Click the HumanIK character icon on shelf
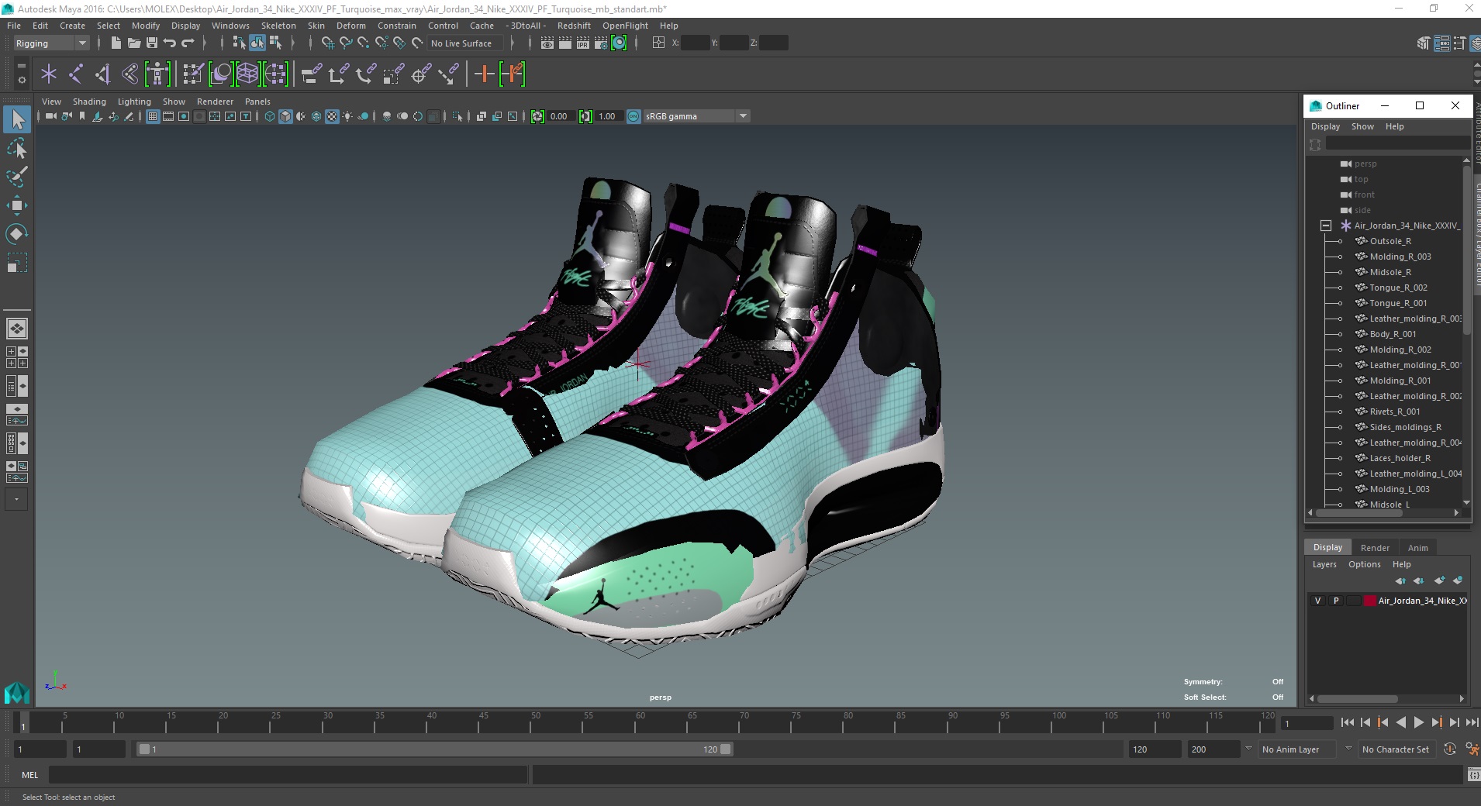 click(157, 74)
